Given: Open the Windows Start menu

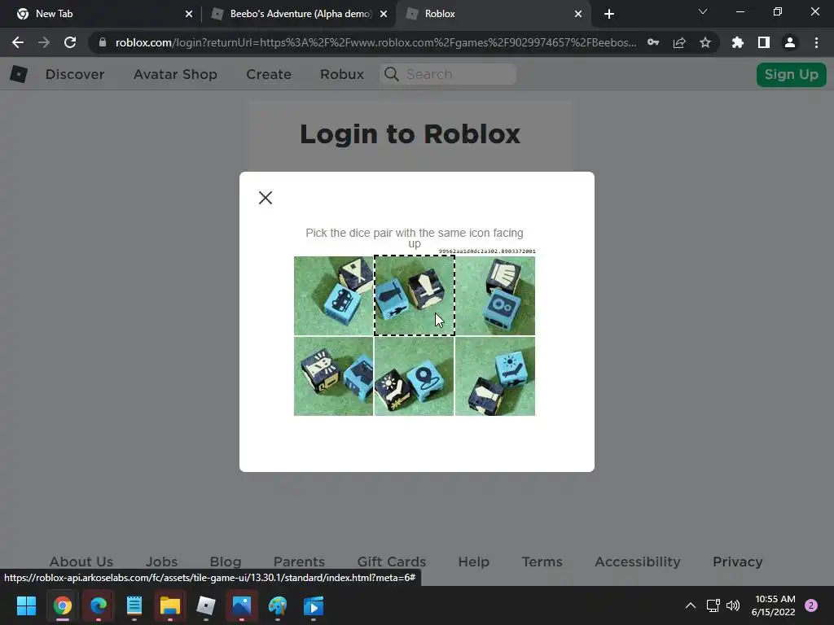Looking at the screenshot, I should [27, 605].
